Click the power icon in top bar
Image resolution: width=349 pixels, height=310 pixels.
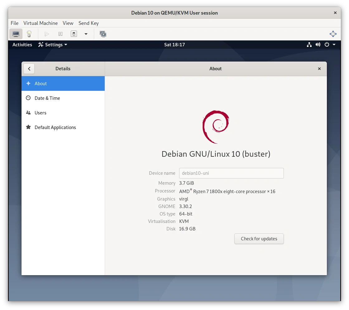[x=327, y=45]
